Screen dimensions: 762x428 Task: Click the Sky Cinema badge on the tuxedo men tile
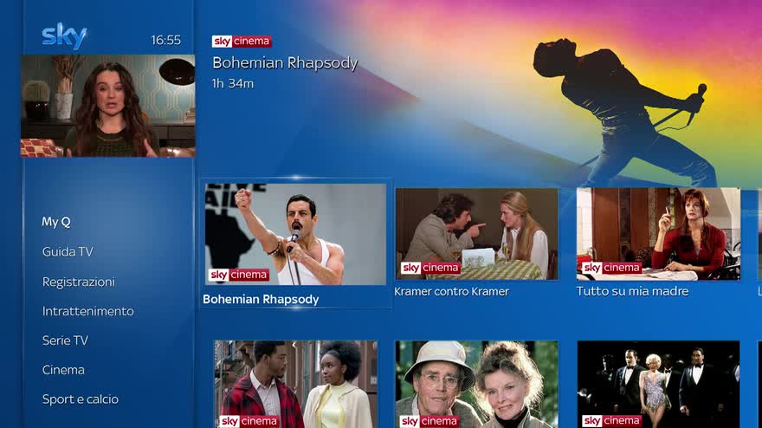tap(612, 421)
